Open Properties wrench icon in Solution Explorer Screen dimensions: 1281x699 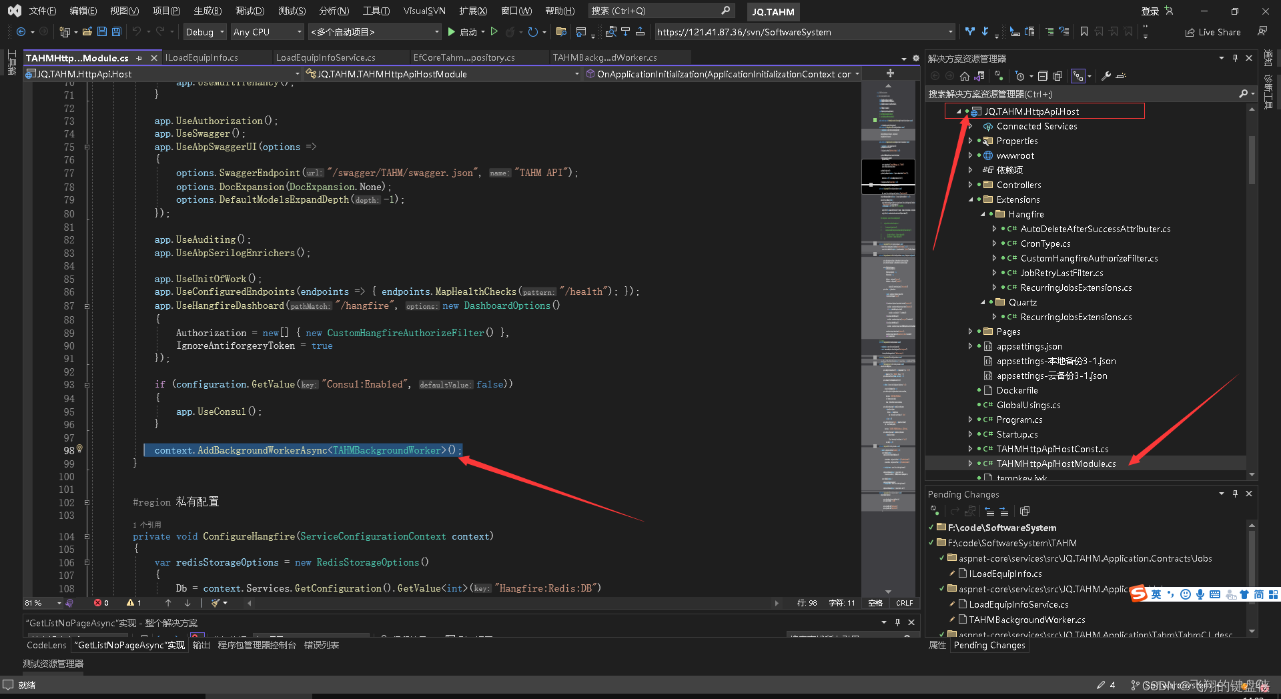pos(1106,76)
